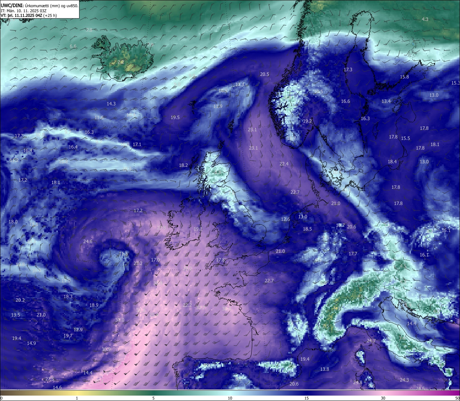Click the 15.5 value over the Baltic
Image resolution: width=460 pixels, height=401 pixels.
click(x=405, y=138)
